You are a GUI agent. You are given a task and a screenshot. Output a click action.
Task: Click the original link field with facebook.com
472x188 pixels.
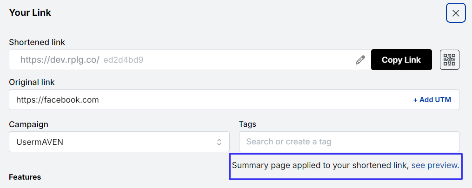coord(234,100)
